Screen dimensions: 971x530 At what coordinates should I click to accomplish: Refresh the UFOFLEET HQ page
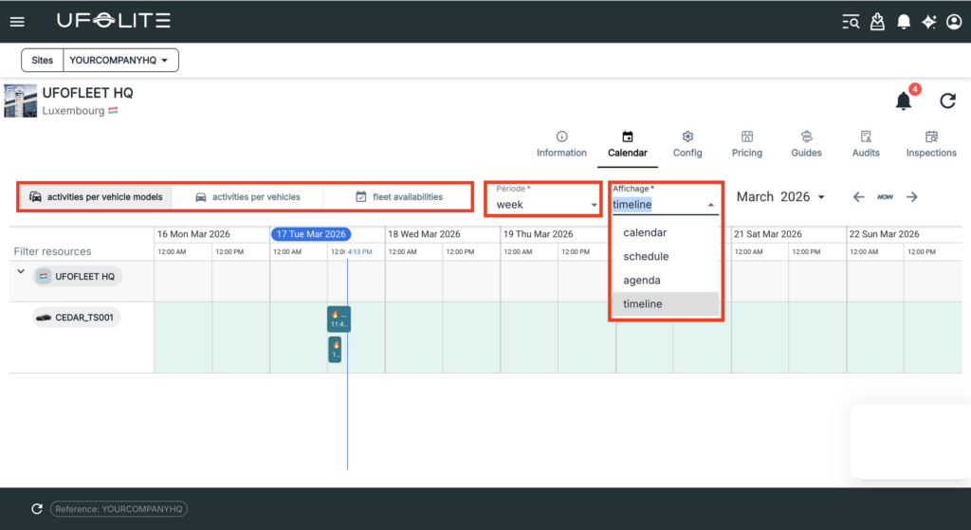947,101
